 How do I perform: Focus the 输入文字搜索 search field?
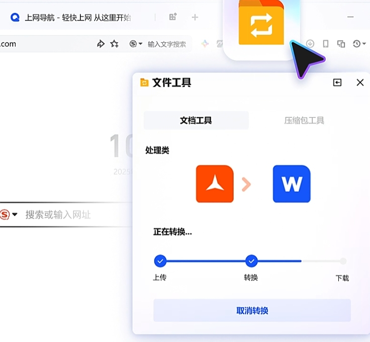(x=167, y=44)
